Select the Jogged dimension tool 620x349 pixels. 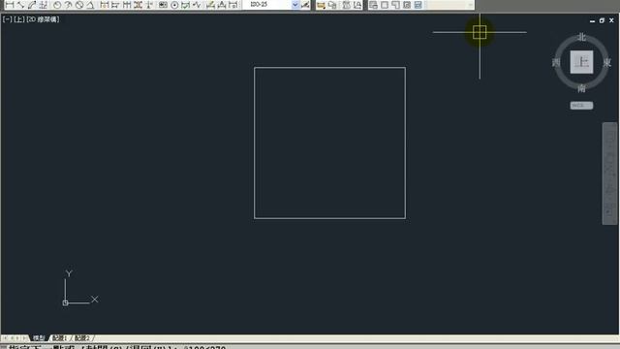click(x=69, y=5)
